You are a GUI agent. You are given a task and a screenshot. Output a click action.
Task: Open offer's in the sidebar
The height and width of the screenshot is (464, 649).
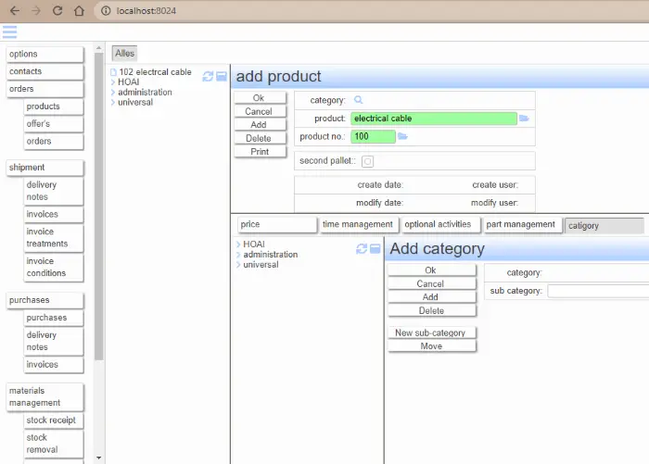click(x=54, y=124)
